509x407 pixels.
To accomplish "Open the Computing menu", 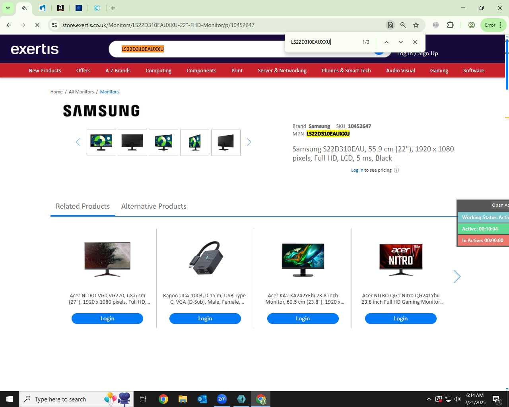I will (158, 71).
